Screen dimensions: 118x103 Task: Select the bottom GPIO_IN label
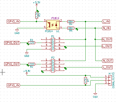tap(14, 85)
